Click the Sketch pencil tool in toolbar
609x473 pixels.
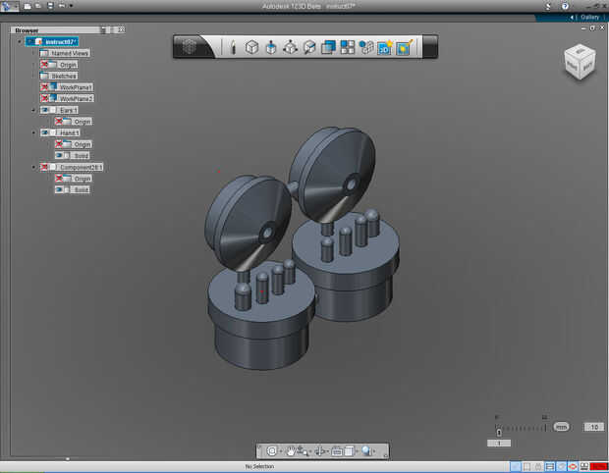pyautogui.click(x=233, y=46)
